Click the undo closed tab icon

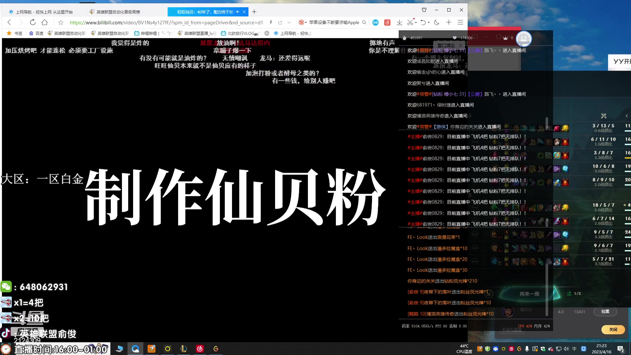[423, 22]
